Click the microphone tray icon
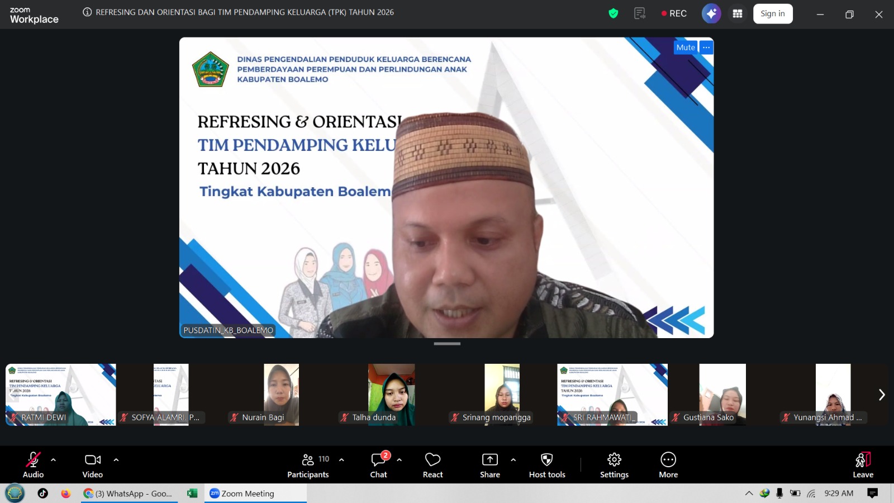 pos(779,493)
